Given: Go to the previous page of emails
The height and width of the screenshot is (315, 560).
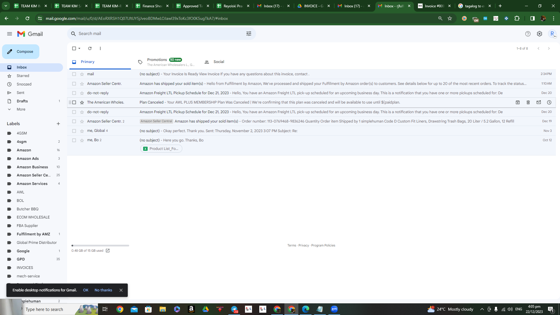Looking at the screenshot, I should point(538,48).
